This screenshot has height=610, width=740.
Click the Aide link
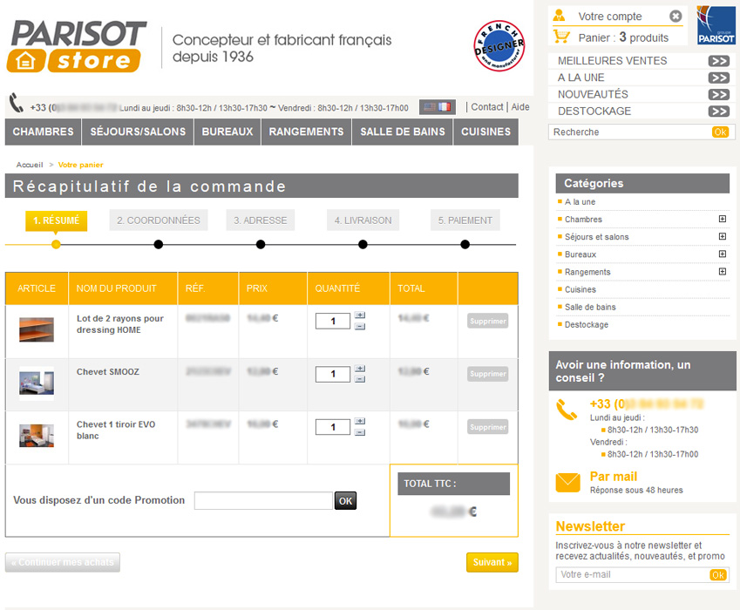point(520,107)
